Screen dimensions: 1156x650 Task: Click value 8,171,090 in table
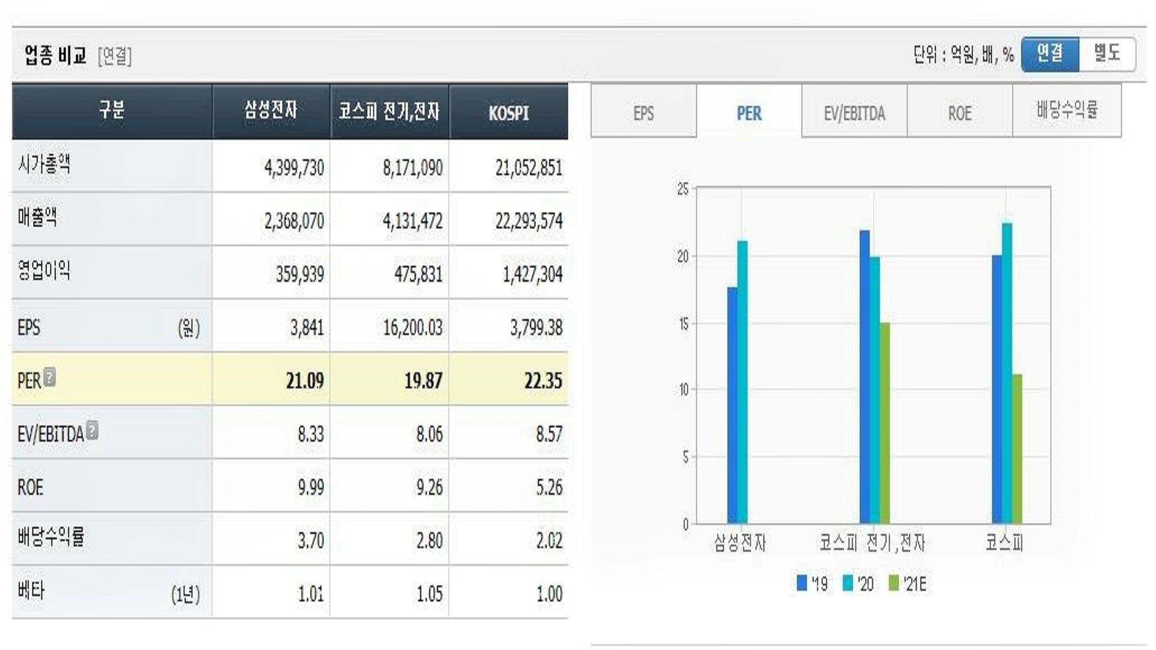click(412, 167)
